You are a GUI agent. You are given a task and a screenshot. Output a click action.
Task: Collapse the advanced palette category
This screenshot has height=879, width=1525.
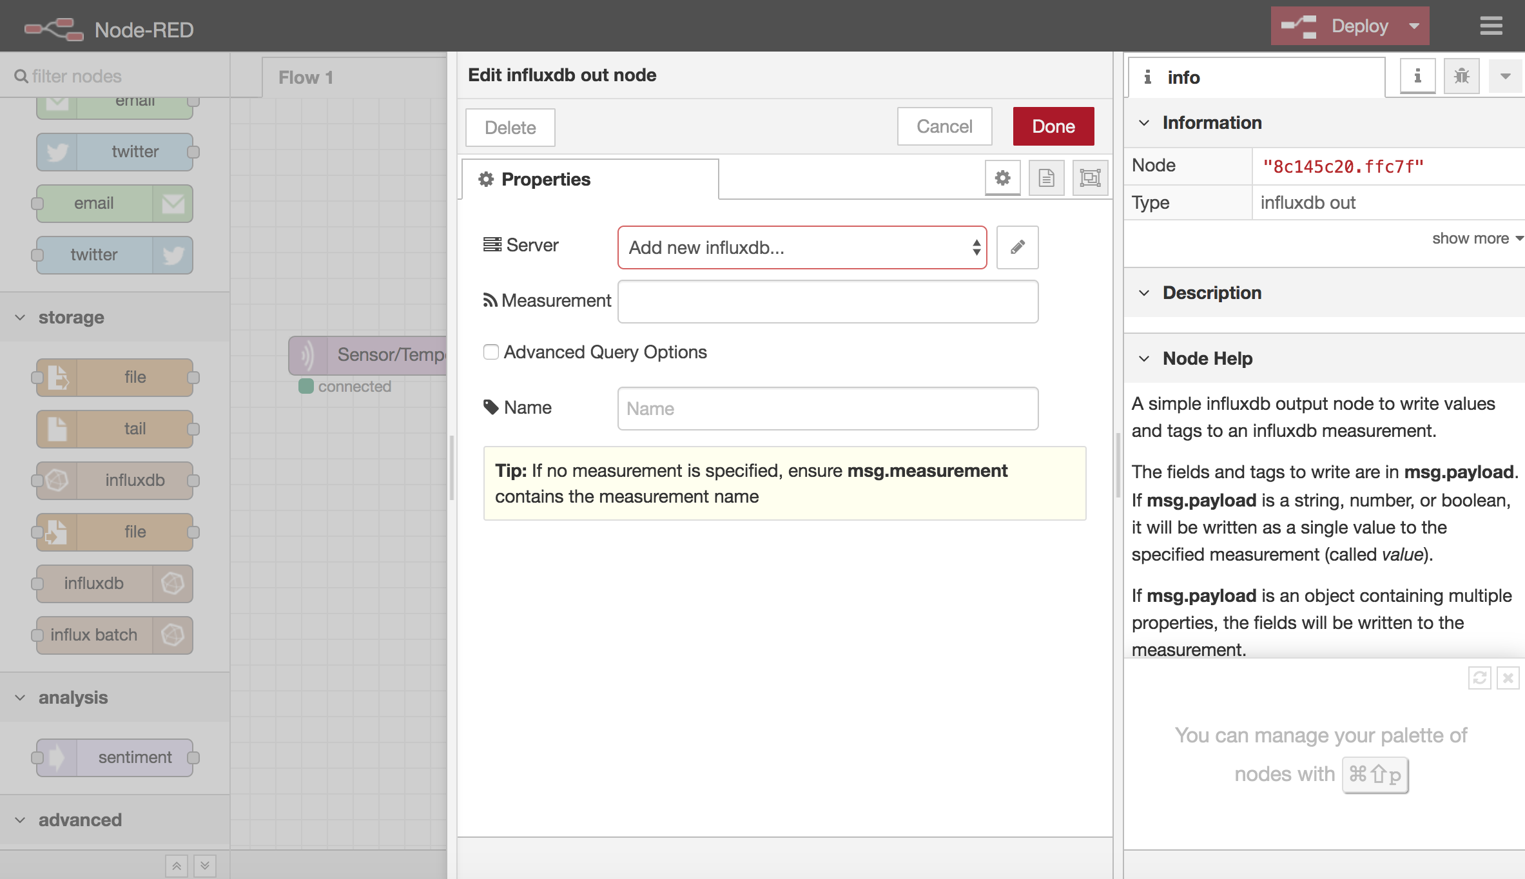coord(115,820)
